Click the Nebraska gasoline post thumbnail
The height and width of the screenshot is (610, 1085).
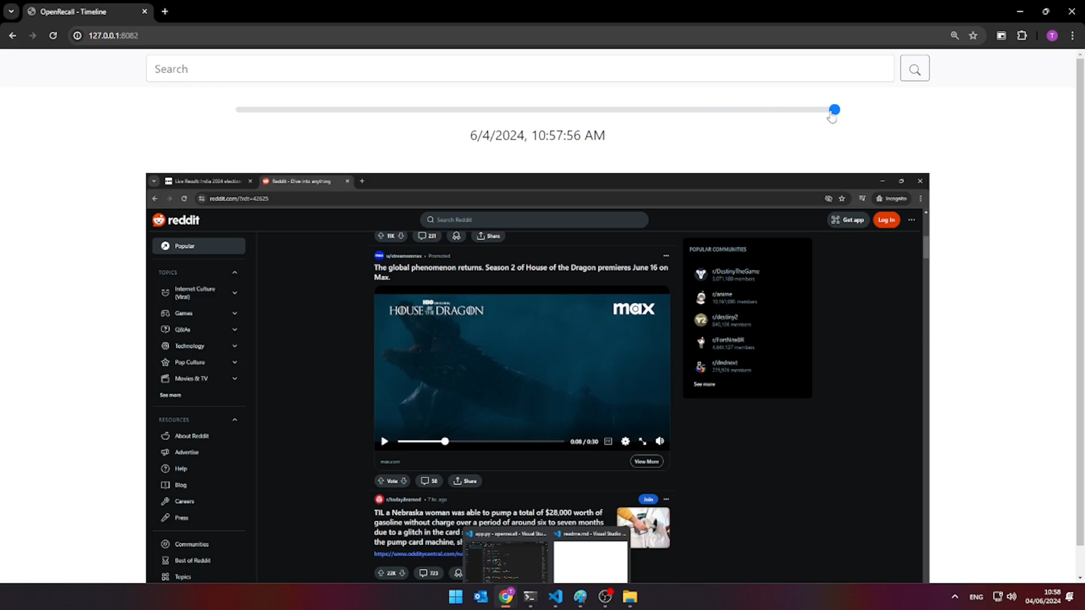[x=643, y=528]
